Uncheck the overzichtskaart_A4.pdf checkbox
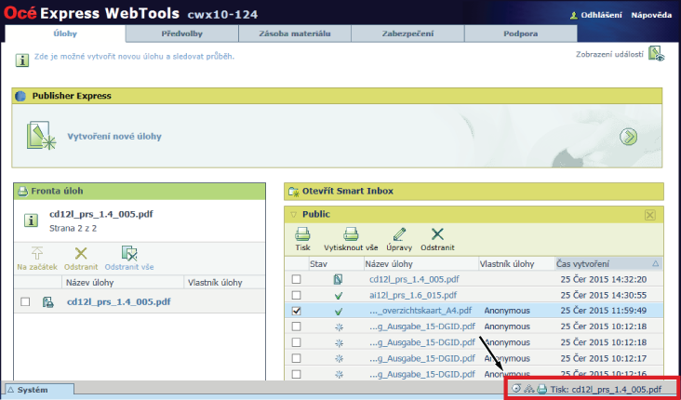The width and height of the screenshot is (681, 400). pyautogui.click(x=296, y=311)
